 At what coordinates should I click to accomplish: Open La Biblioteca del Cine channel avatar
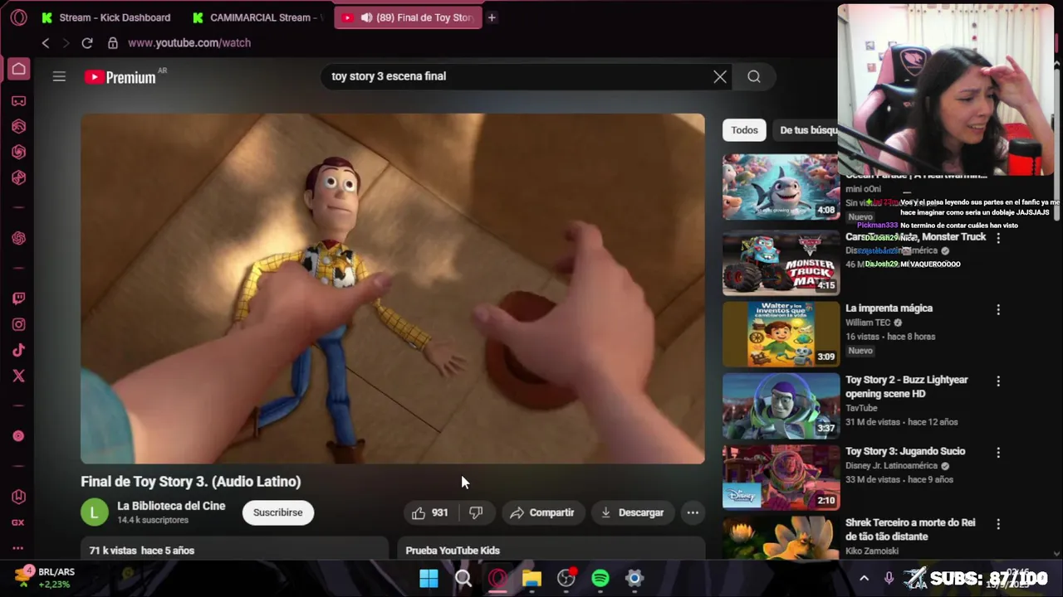95,512
